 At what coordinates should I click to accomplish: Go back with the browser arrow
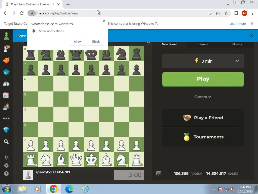pyautogui.click(x=6, y=13)
